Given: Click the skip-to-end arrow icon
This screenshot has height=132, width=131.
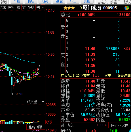Looking at the screenshot, I should coord(38,7).
